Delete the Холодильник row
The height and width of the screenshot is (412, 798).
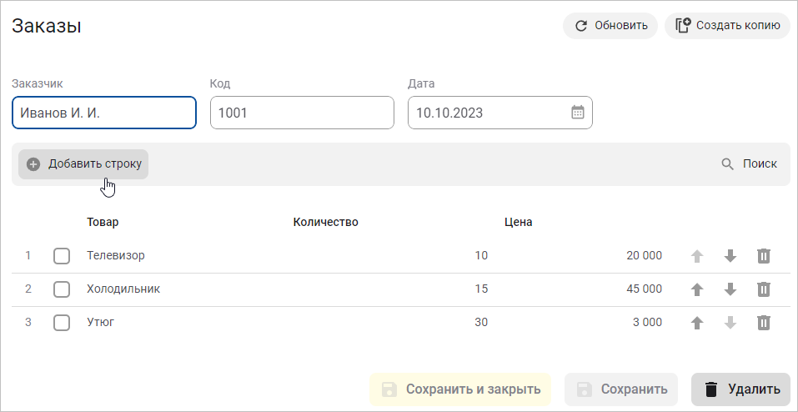click(763, 289)
